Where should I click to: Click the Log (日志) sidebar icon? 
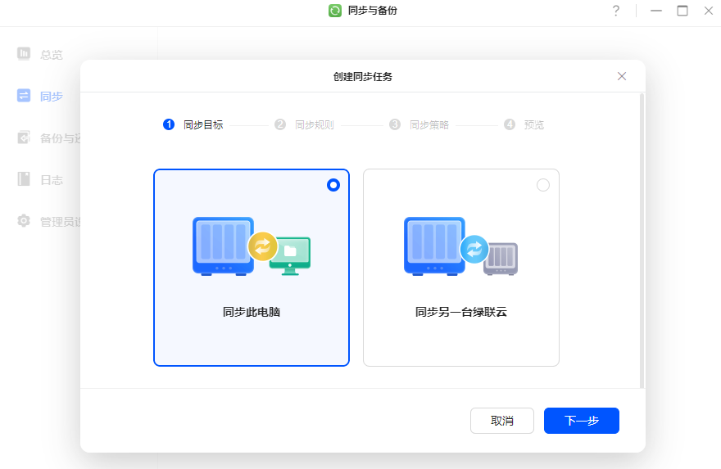point(24,179)
